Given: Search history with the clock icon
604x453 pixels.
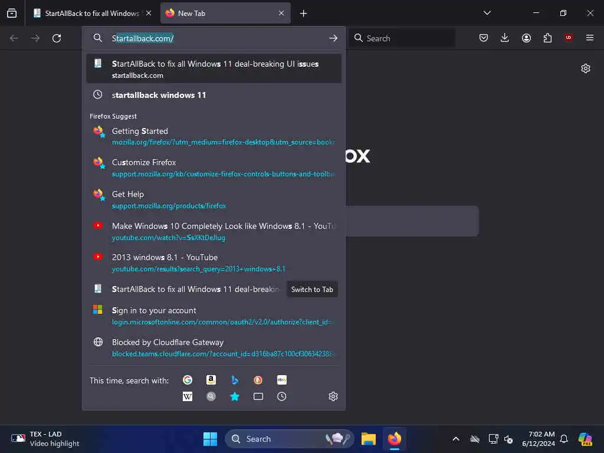Looking at the screenshot, I should coord(282,396).
